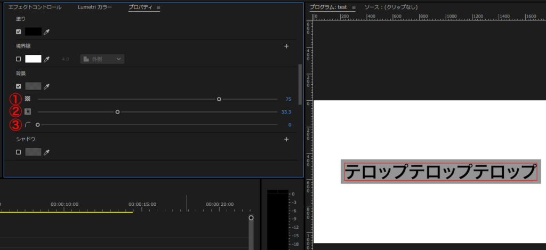The image size is (546, 250).
Task: Click the timeline ruler at 00:00:10:00
Action: click(65, 204)
